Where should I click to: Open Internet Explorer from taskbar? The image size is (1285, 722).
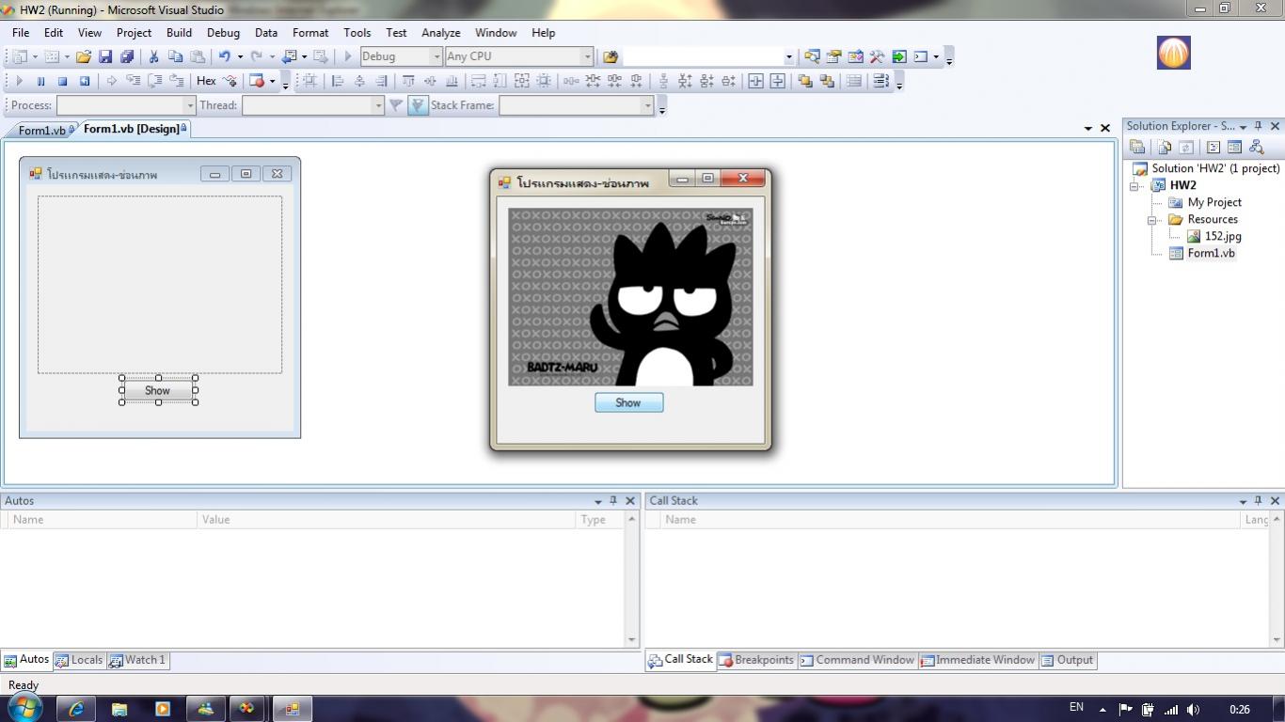coord(76,709)
